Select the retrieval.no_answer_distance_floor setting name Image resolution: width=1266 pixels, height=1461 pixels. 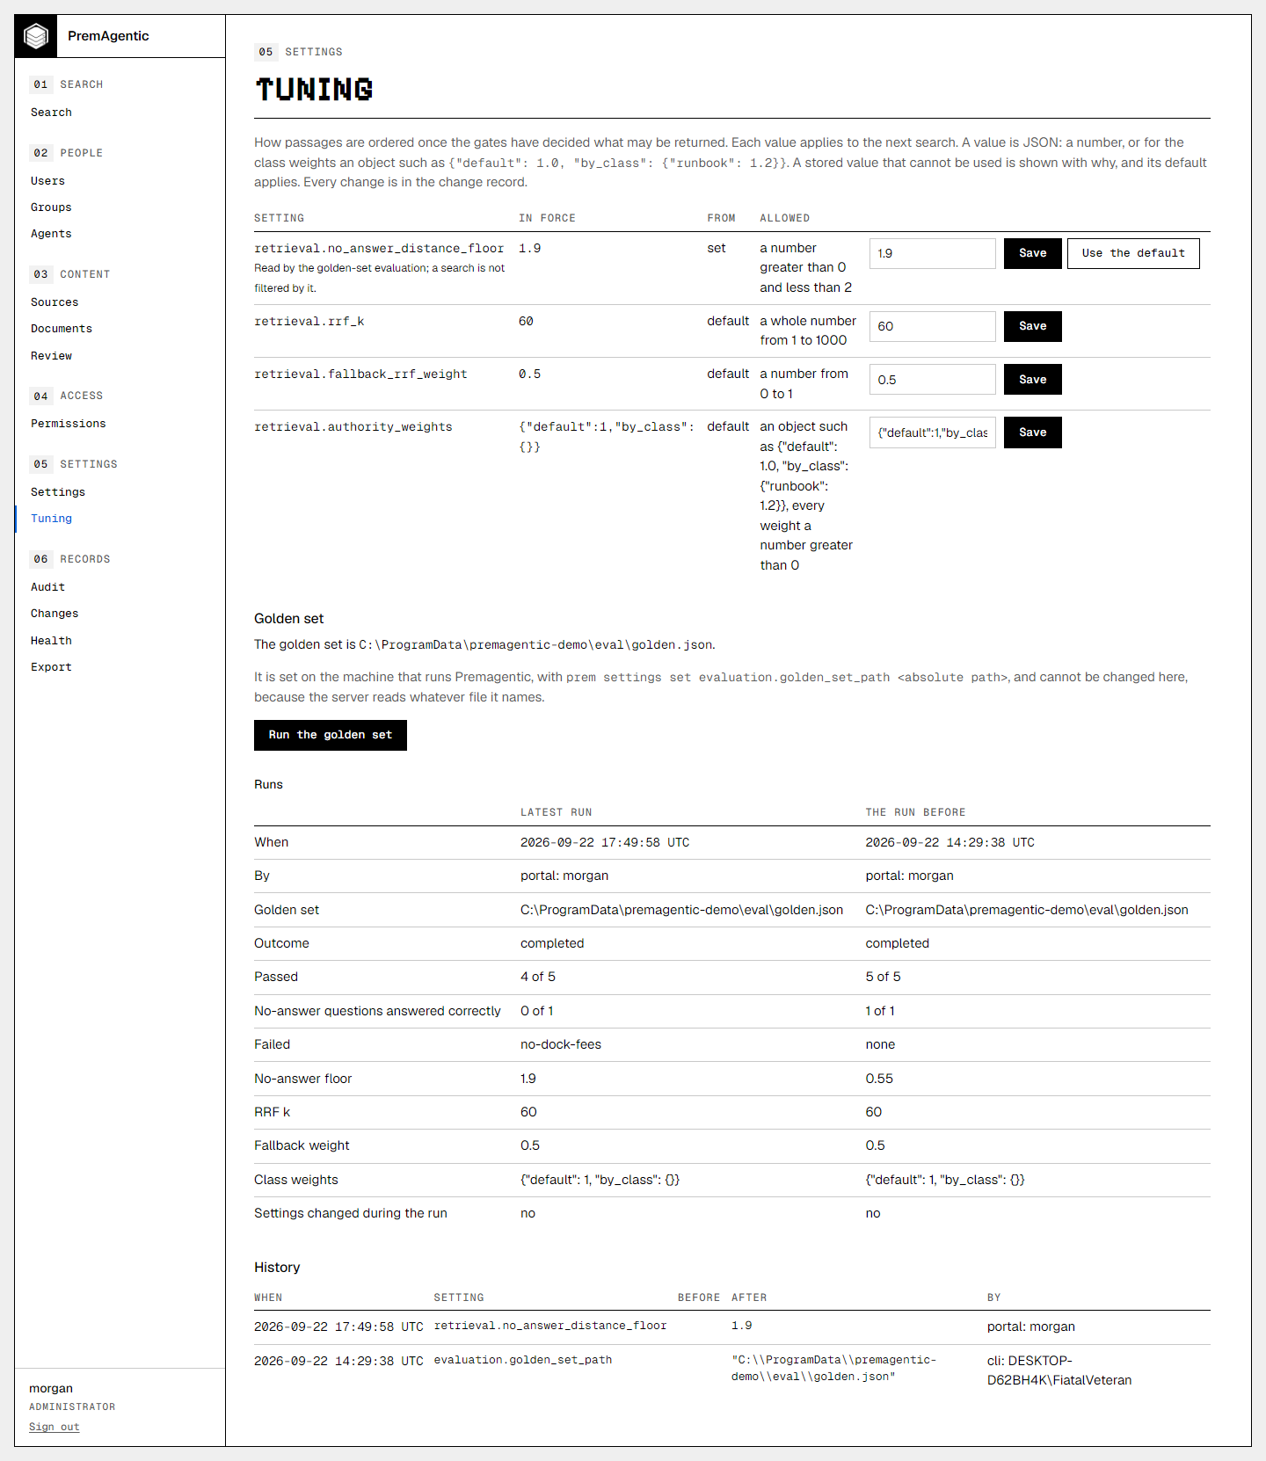[x=379, y=249]
